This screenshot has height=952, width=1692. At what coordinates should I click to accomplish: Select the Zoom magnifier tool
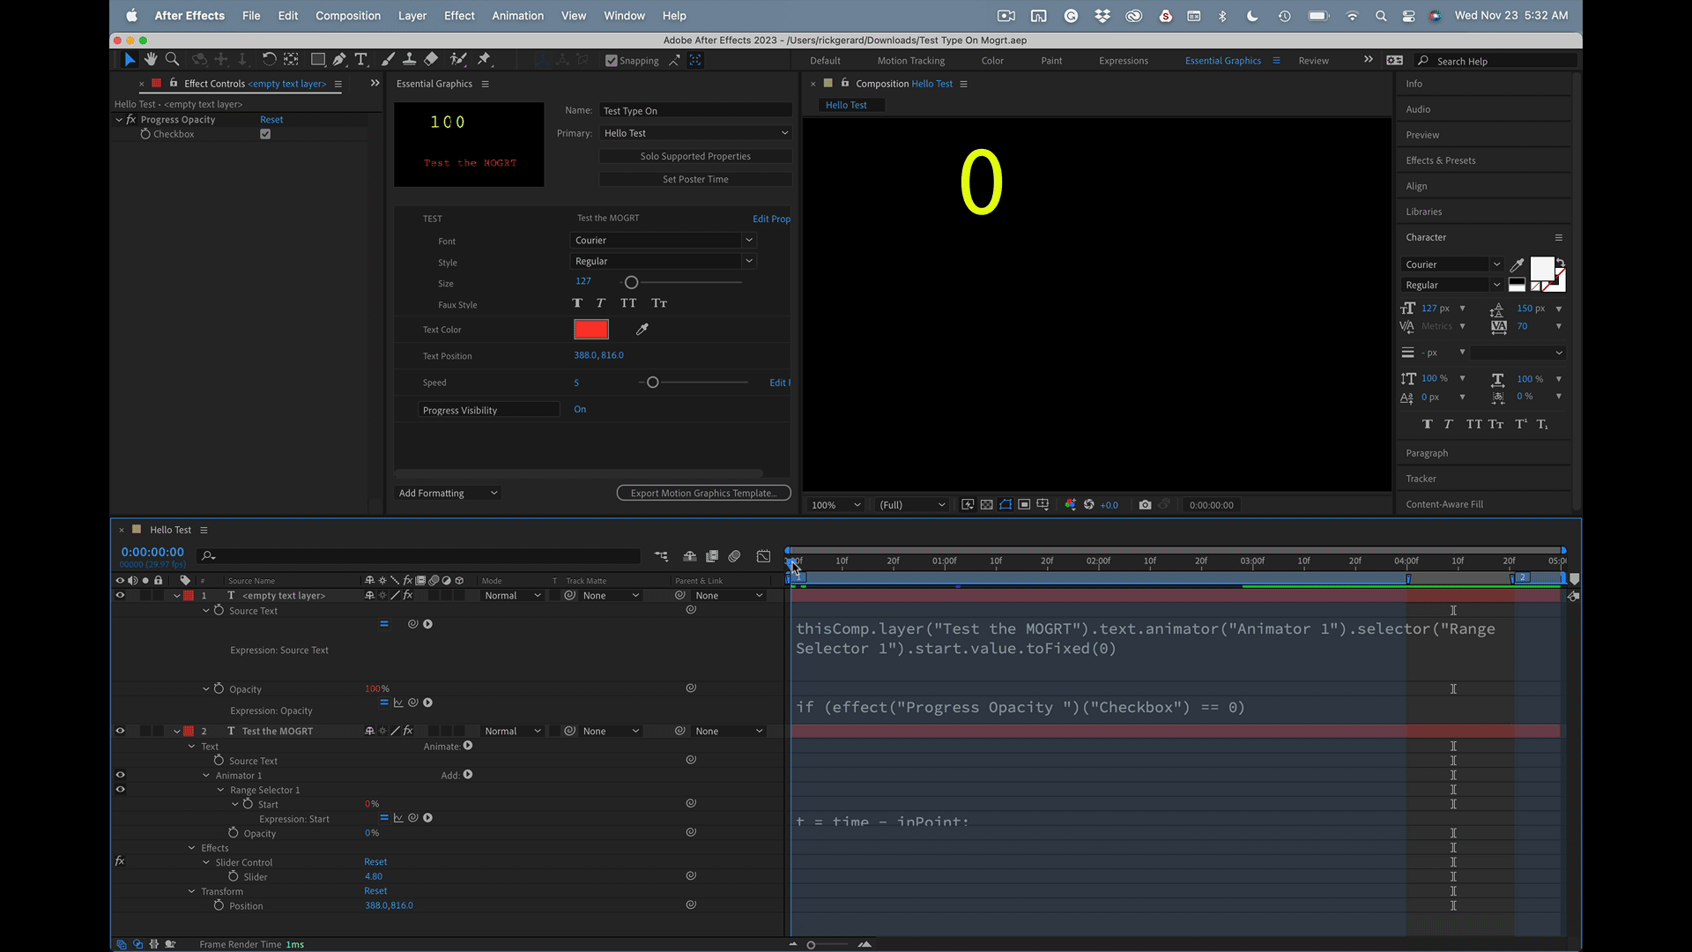click(x=173, y=59)
